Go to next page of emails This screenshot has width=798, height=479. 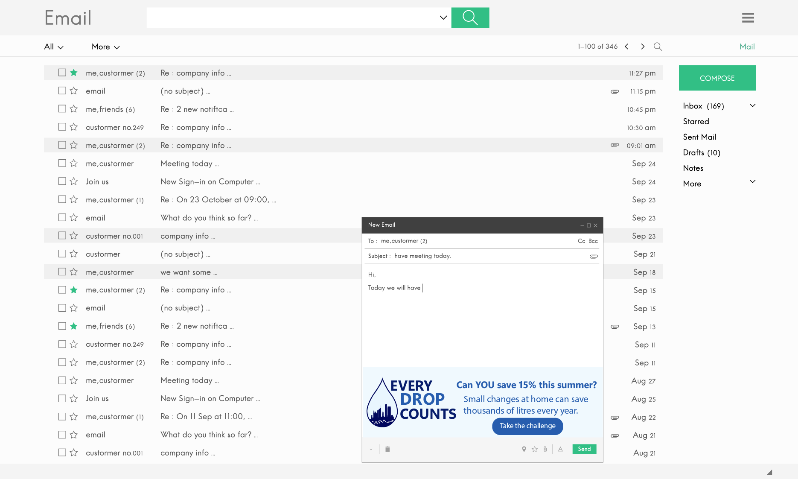[643, 47]
